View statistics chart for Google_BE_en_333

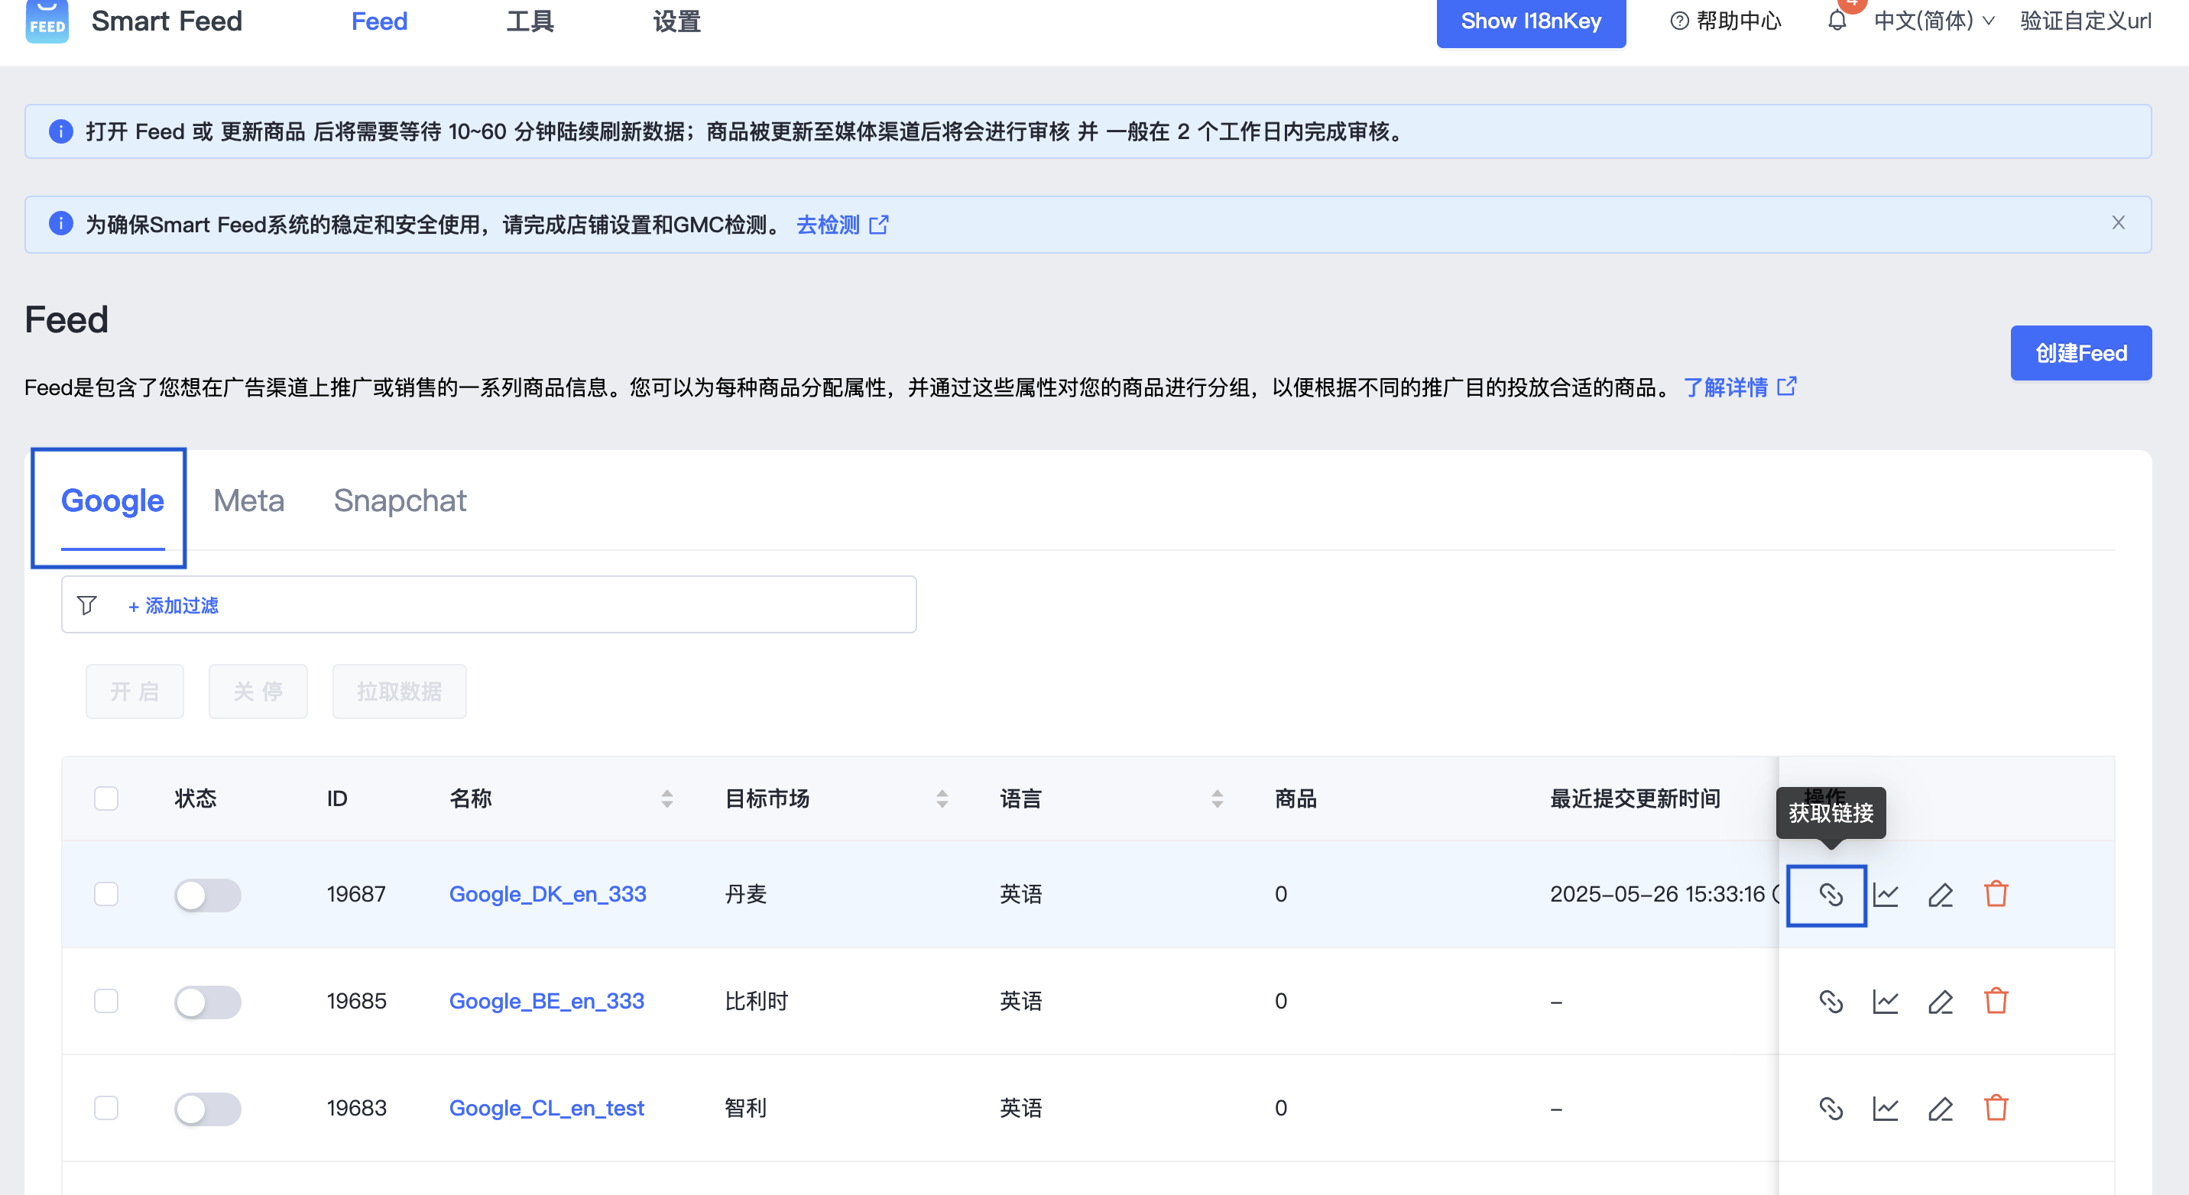tap(1885, 1002)
